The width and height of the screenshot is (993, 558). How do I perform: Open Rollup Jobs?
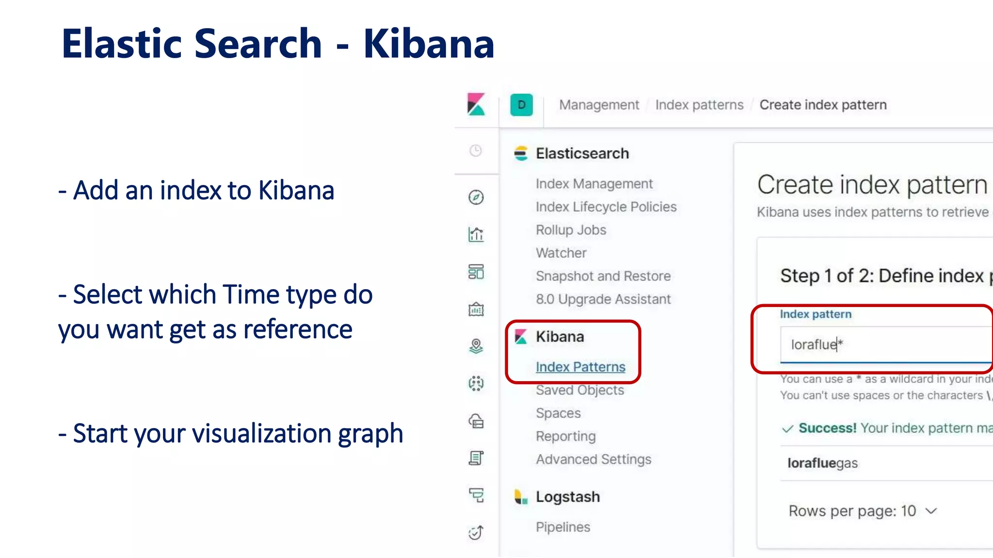pos(571,230)
